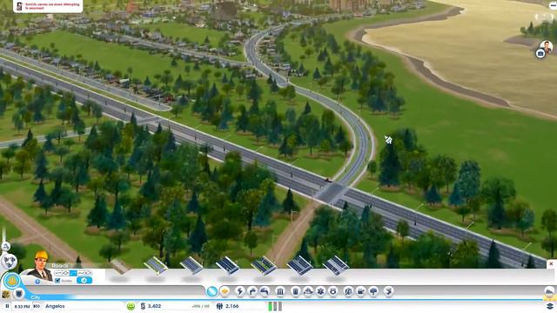The image size is (557, 313).
Task: Open the budget showing $ 3,402
Action: (151, 306)
